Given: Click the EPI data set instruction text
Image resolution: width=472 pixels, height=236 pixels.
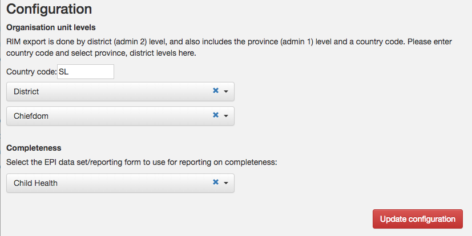Looking at the screenshot, I should coord(142,162).
